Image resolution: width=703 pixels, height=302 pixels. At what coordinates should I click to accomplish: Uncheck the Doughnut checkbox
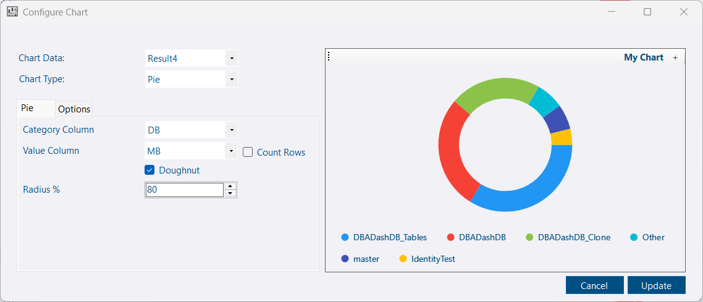coord(149,170)
